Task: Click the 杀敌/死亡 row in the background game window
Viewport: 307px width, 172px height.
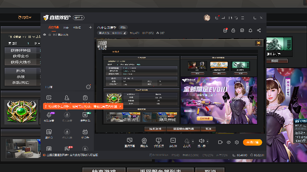Action: [x=23, y=83]
